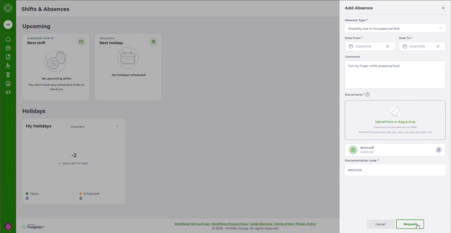
Task: Open the Legal Warning footer link
Action: [261, 224]
